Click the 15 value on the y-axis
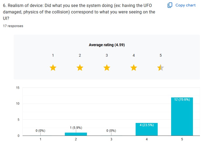The height and width of the screenshot is (146, 201). pos(18,88)
